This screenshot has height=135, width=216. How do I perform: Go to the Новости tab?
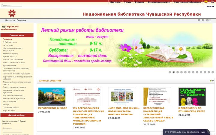tap(210, 6)
